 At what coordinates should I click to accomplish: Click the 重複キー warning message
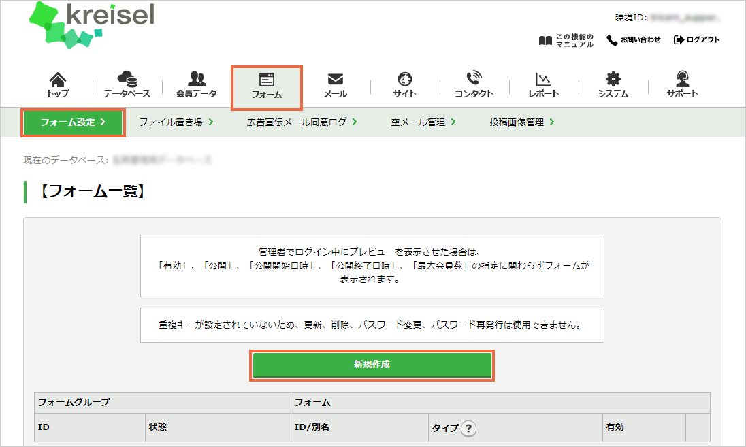click(372, 325)
